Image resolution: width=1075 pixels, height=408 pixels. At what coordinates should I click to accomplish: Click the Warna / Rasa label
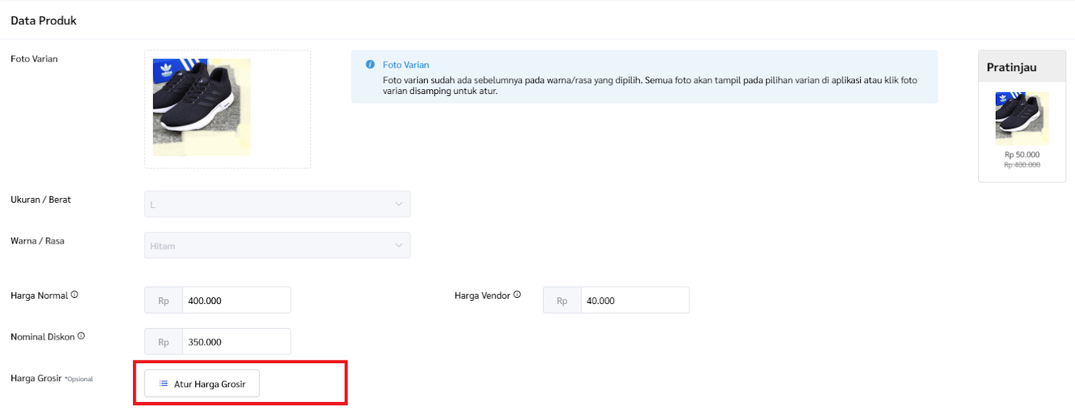pos(38,241)
